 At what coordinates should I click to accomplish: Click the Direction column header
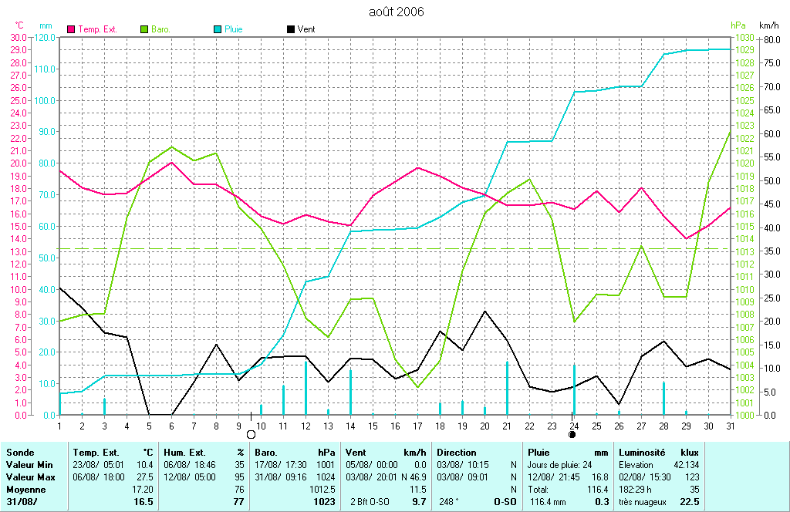coord(458,453)
